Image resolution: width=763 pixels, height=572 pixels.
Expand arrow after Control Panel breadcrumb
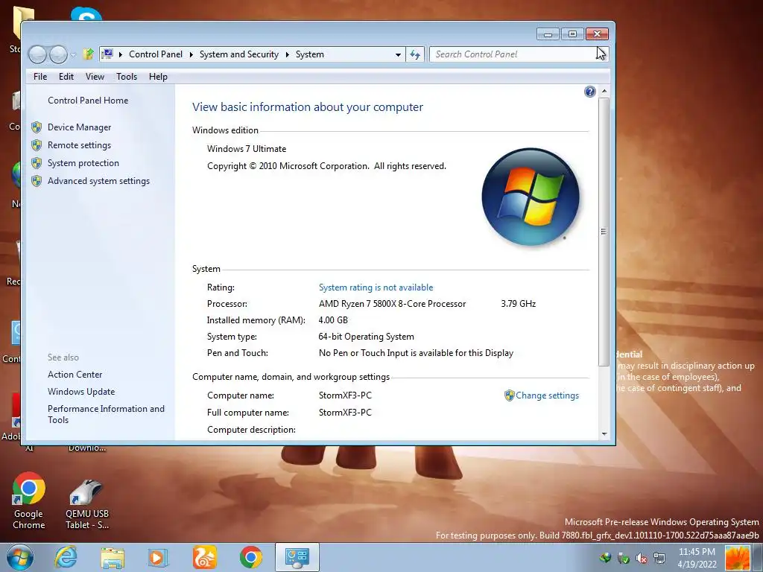(191, 54)
